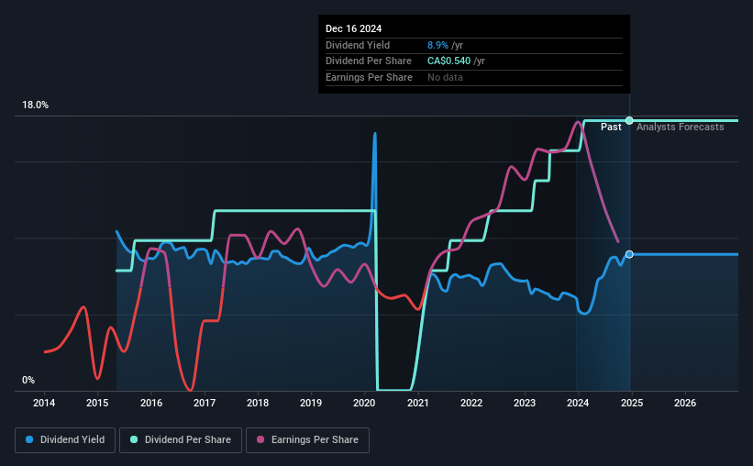Click the 2025 x-axis label
The height and width of the screenshot is (466, 753).
point(632,403)
